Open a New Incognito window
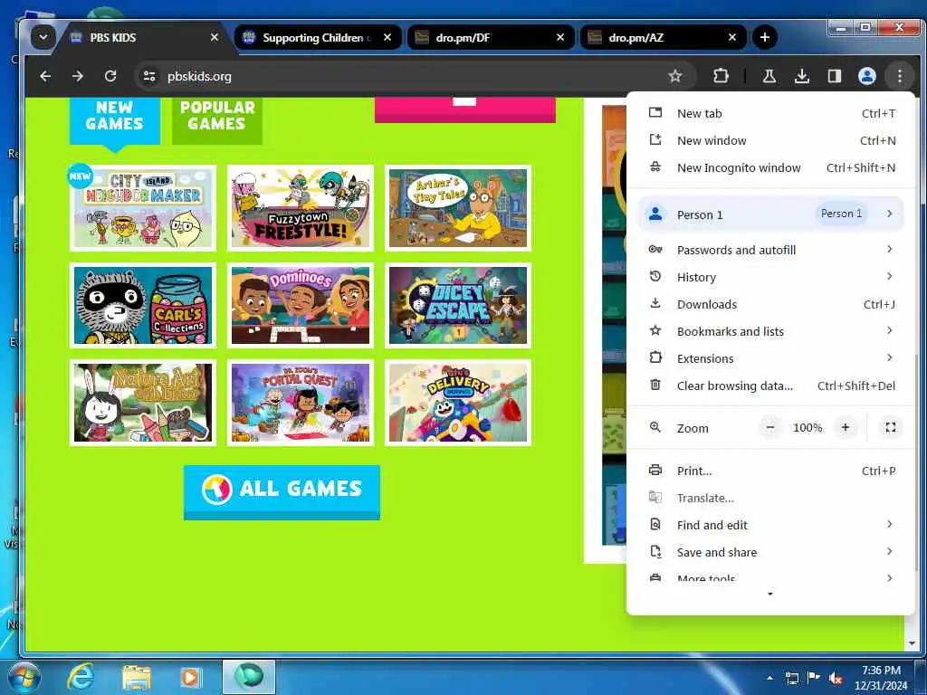The image size is (927, 695). tap(771, 167)
